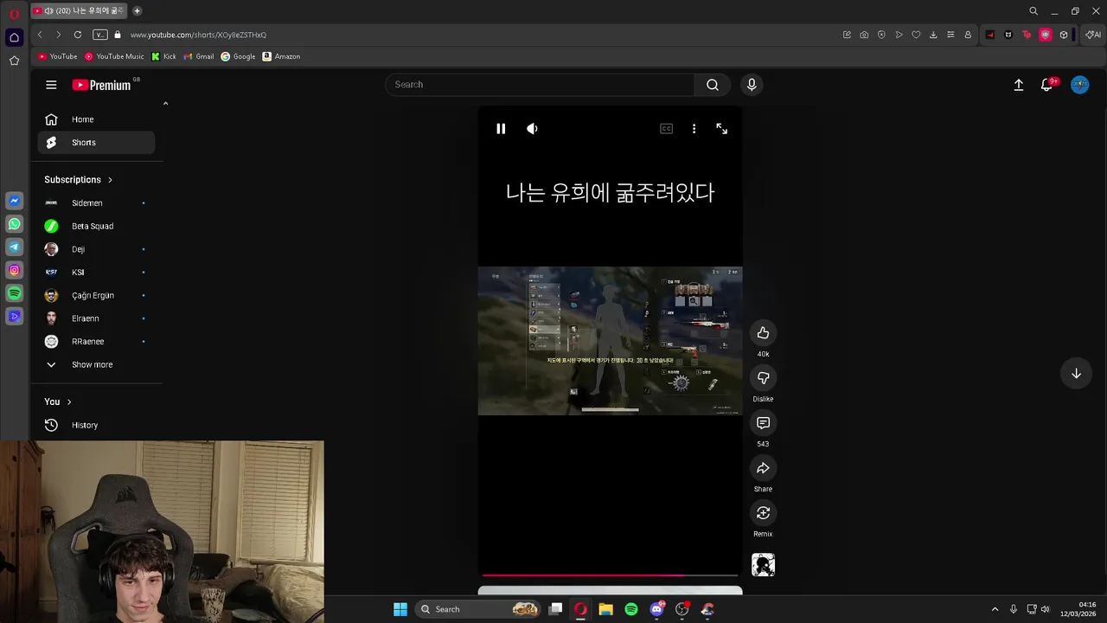This screenshot has height=623, width=1107.
Task: Open a new browser tab
Action: [137, 11]
